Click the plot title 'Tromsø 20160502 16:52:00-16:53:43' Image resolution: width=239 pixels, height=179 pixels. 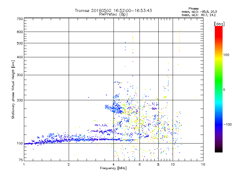coord(113,10)
